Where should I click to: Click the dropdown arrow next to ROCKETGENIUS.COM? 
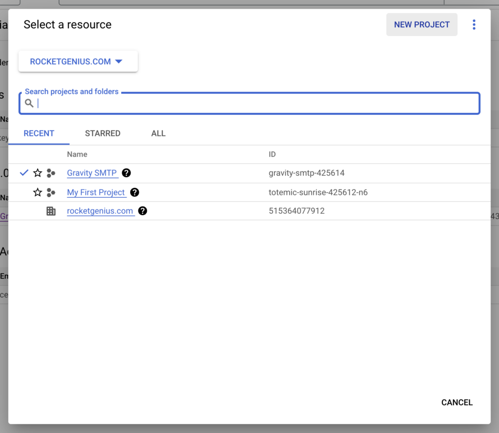point(118,61)
